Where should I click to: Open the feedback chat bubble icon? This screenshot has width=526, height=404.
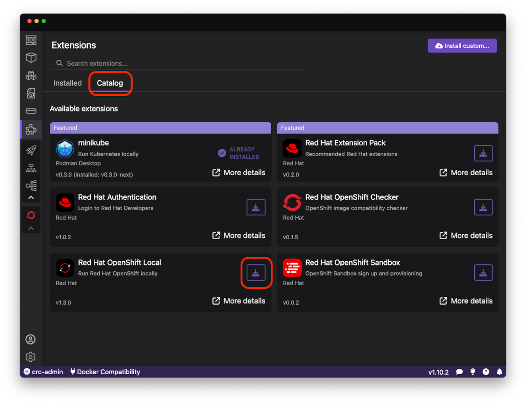[x=460, y=372]
